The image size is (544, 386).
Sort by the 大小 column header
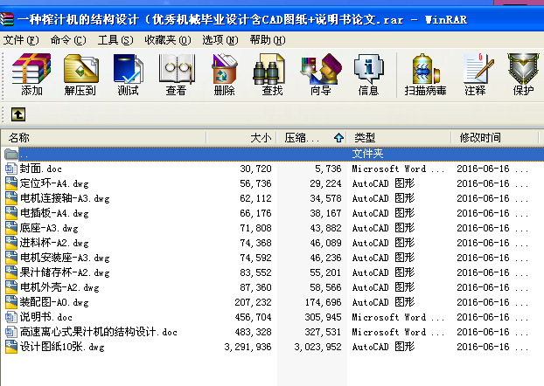[241, 138]
